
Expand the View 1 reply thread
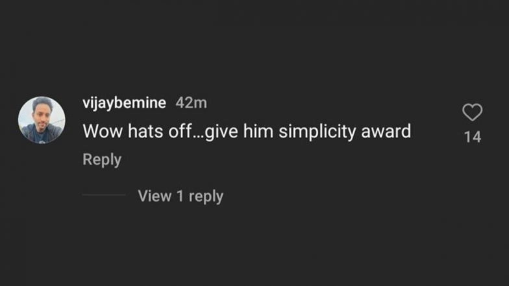(x=180, y=196)
